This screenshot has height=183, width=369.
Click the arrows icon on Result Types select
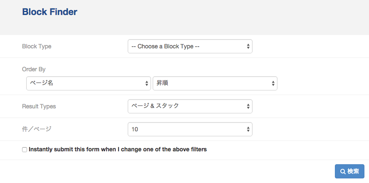pyautogui.click(x=248, y=106)
